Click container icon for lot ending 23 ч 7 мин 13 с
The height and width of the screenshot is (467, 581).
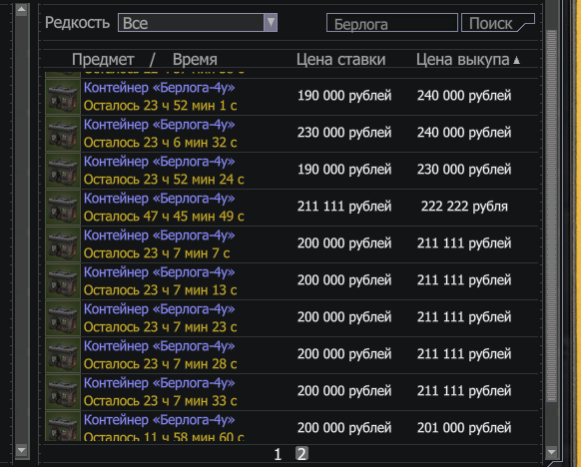click(x=63, y=281)
